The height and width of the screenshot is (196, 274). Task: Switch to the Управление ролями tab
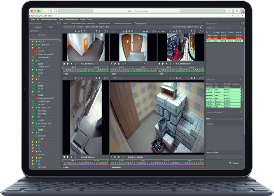105,23
